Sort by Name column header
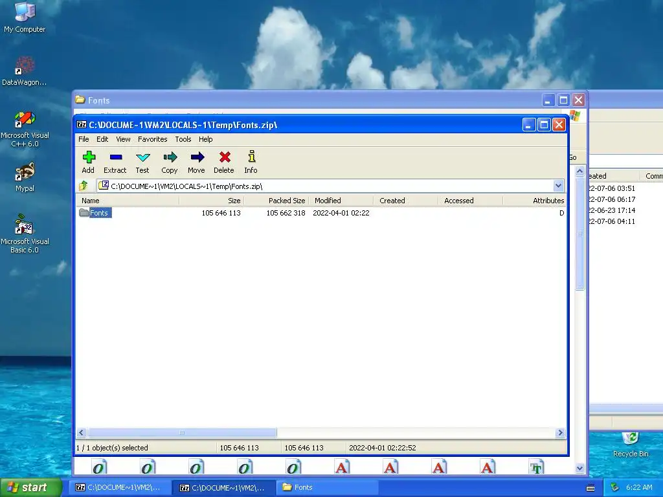The width and height of the screenshot is (663, 497). pyautogui.click(x=128, y=201)
